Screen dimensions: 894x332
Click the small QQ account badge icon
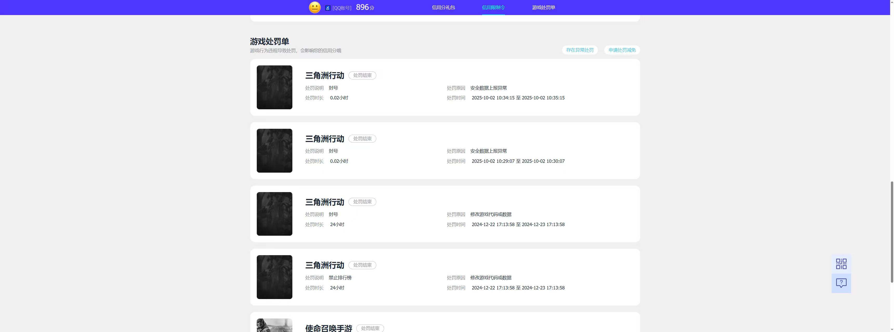328,8
